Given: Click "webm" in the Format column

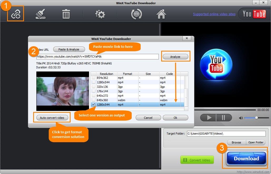Looking at the screenshot, I should coord(121,100).
